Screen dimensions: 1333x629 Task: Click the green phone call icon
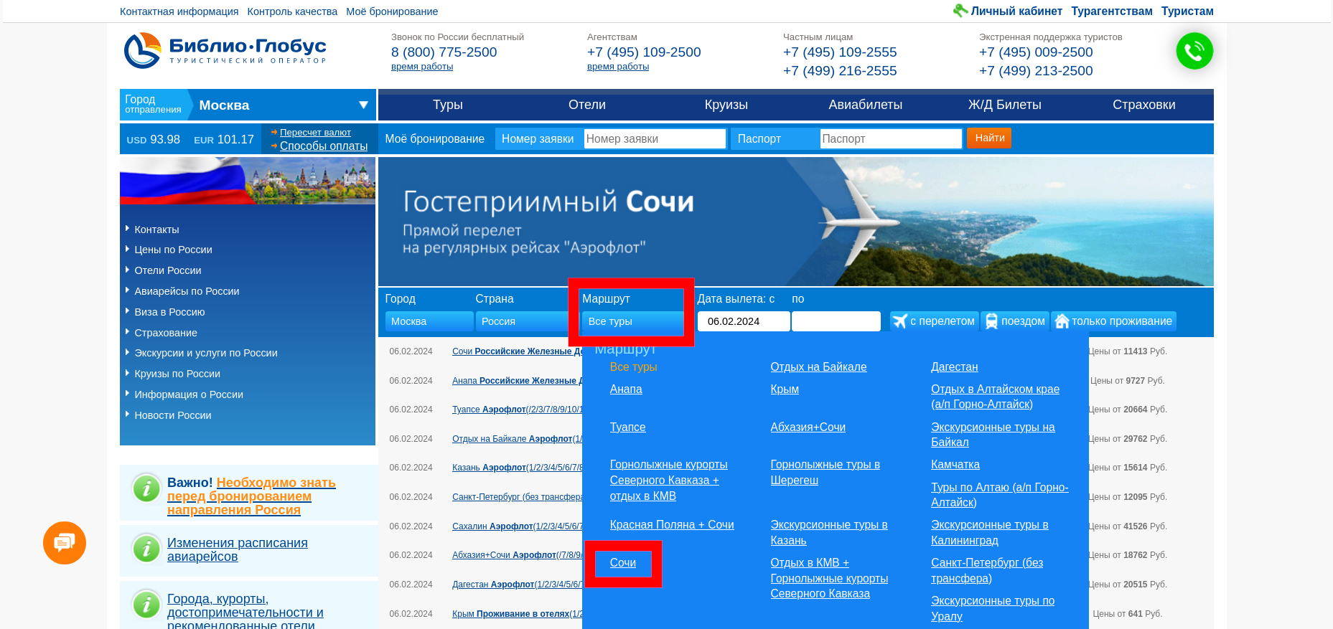pos(1194,51)
